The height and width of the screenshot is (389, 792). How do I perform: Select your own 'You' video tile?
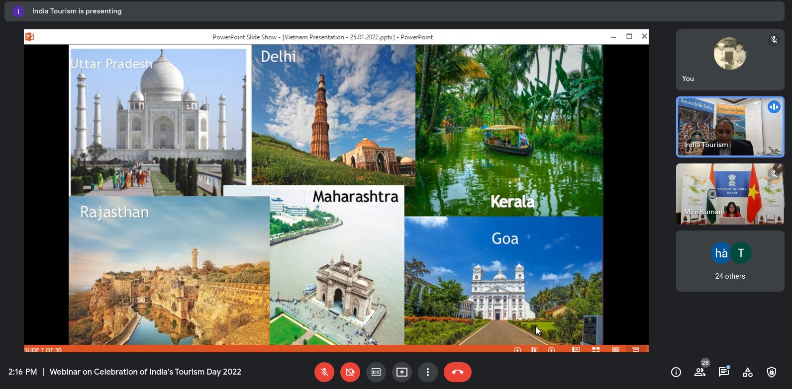[x=730, y=60]
